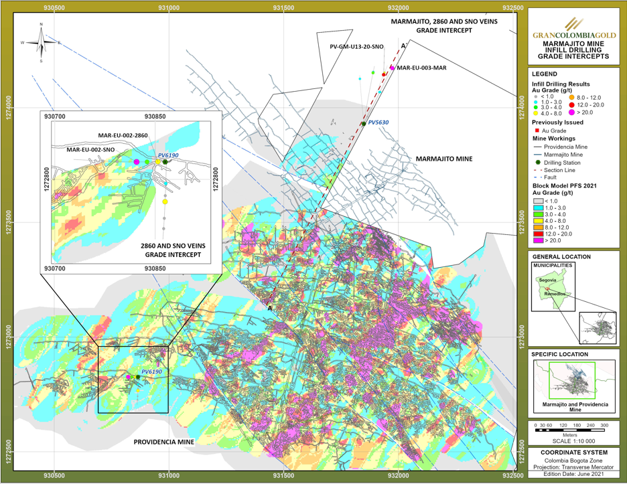Click the 'Previously Issued' legend heading
The image size is (627, 484).
coord(557,123)
